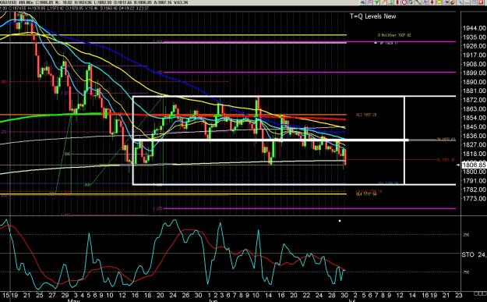This screenshot has height=302, width=487.
Task: Click date label 26 on time axis
Action: coord(185,295)
